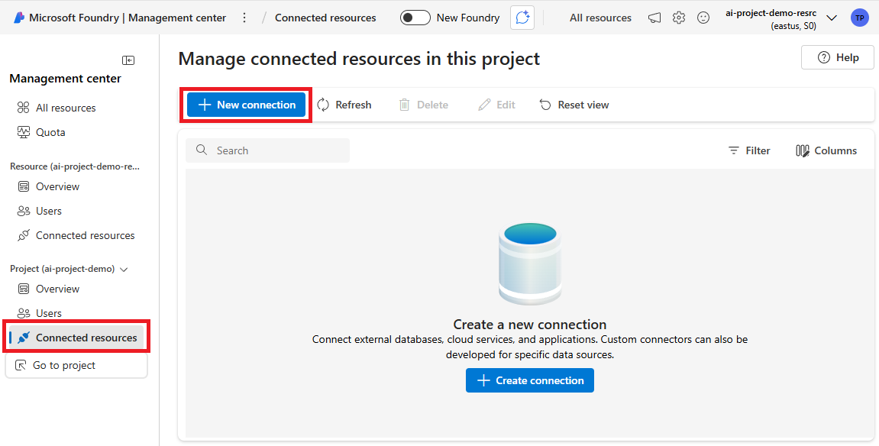Open All resources in top bar
Screen dimensions: 879x446
tap(600, 18)
